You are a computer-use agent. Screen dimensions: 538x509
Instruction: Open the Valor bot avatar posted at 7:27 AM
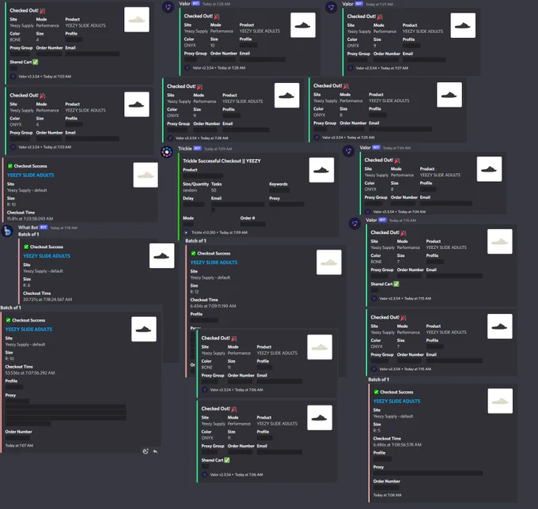[x=331, y=7]
